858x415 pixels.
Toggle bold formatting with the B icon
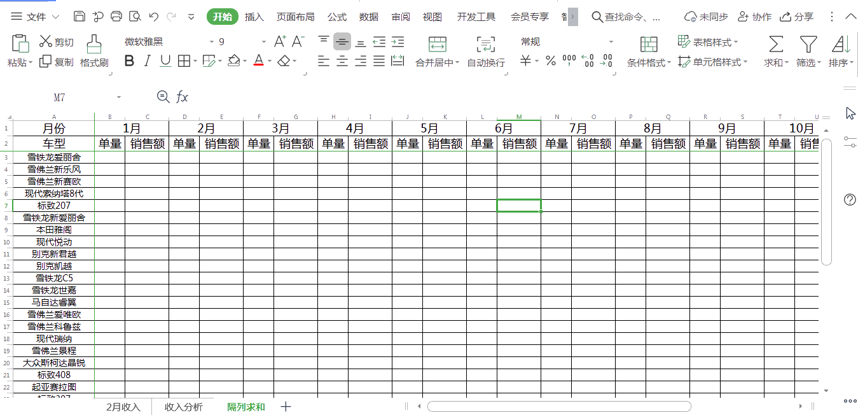click(129, 60)
